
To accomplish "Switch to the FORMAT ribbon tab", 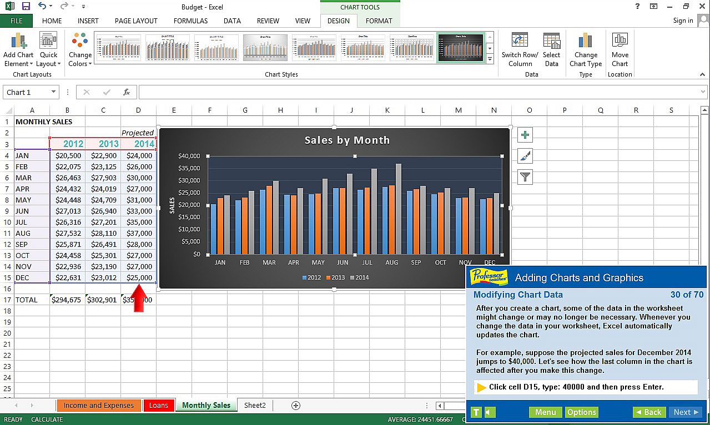I will 379,21.
